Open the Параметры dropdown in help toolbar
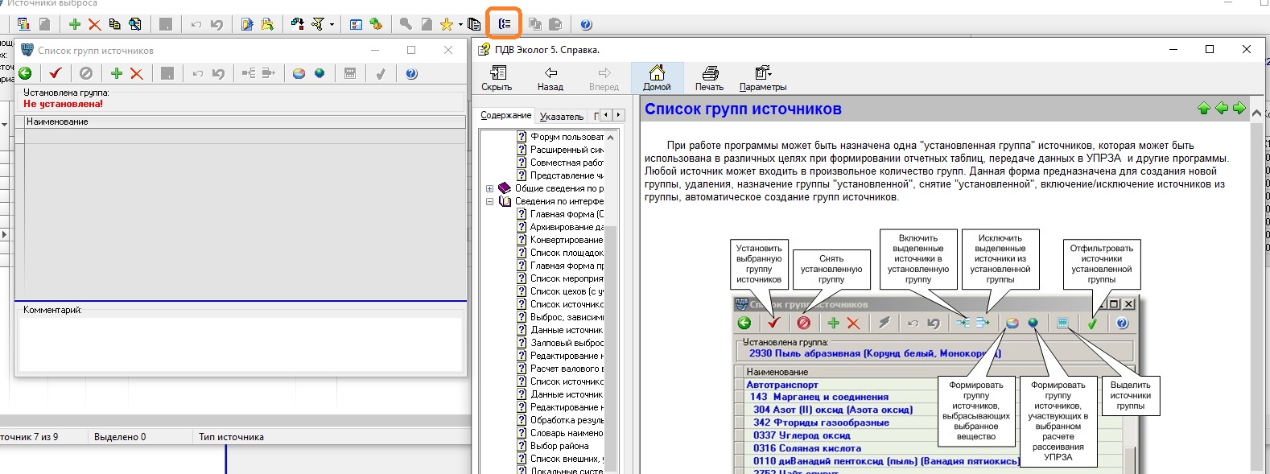The image size is (1270, 474). tap(763, 78)
